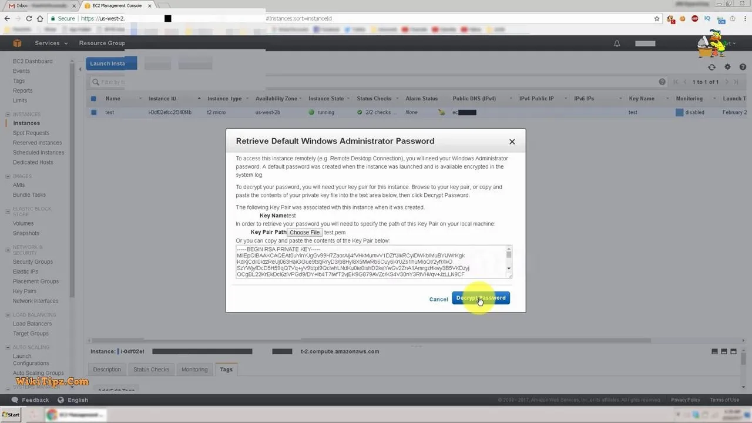Click the filter search field

point(376,82)
